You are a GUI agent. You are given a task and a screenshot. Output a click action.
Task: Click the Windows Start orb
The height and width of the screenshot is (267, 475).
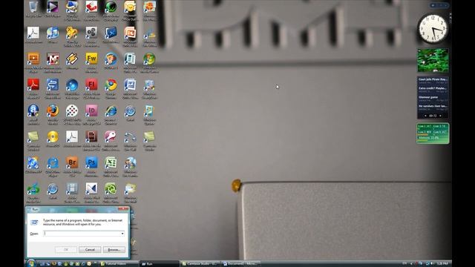[x=31, y=263]
